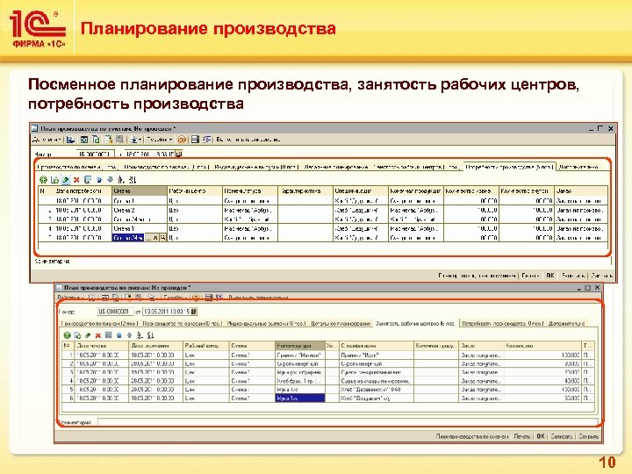
Task: Open the icon dropdown before Перейти in the upper window toolbar
Action: click(136, 140)
